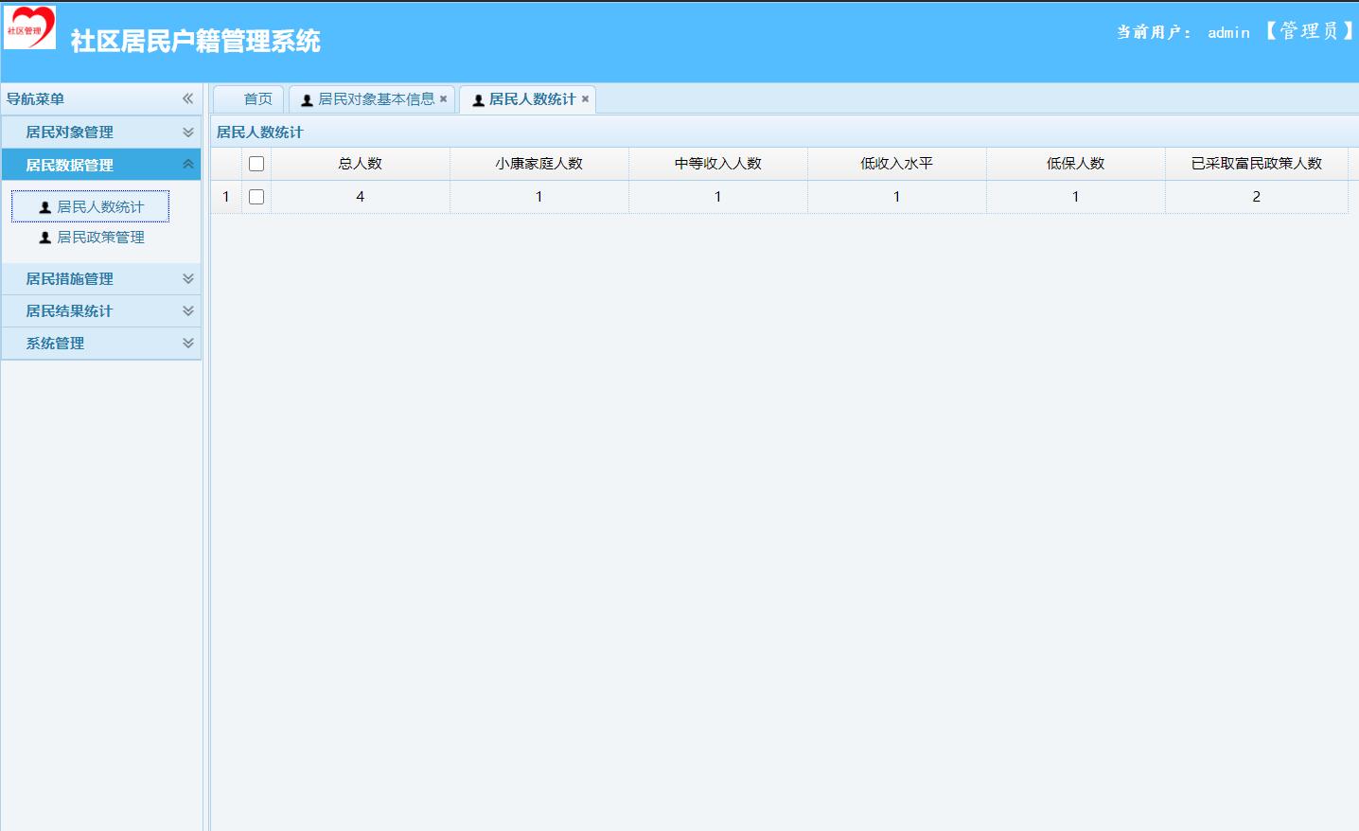This screenshot has width=1359, height=831.
Task: Close the 居民对象基本信息 tab
Action: [444, 97]
